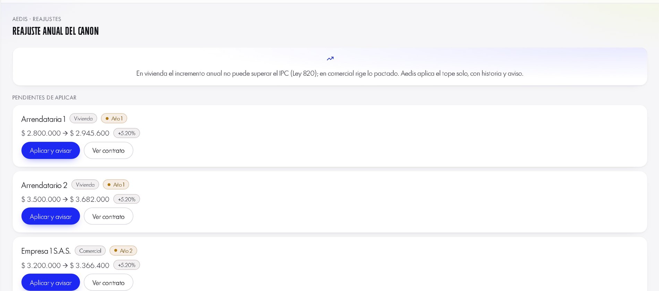Open Ver contrato for Empresa 1 S.A.S.
659x291 pixels.
[x=108, y=283]
